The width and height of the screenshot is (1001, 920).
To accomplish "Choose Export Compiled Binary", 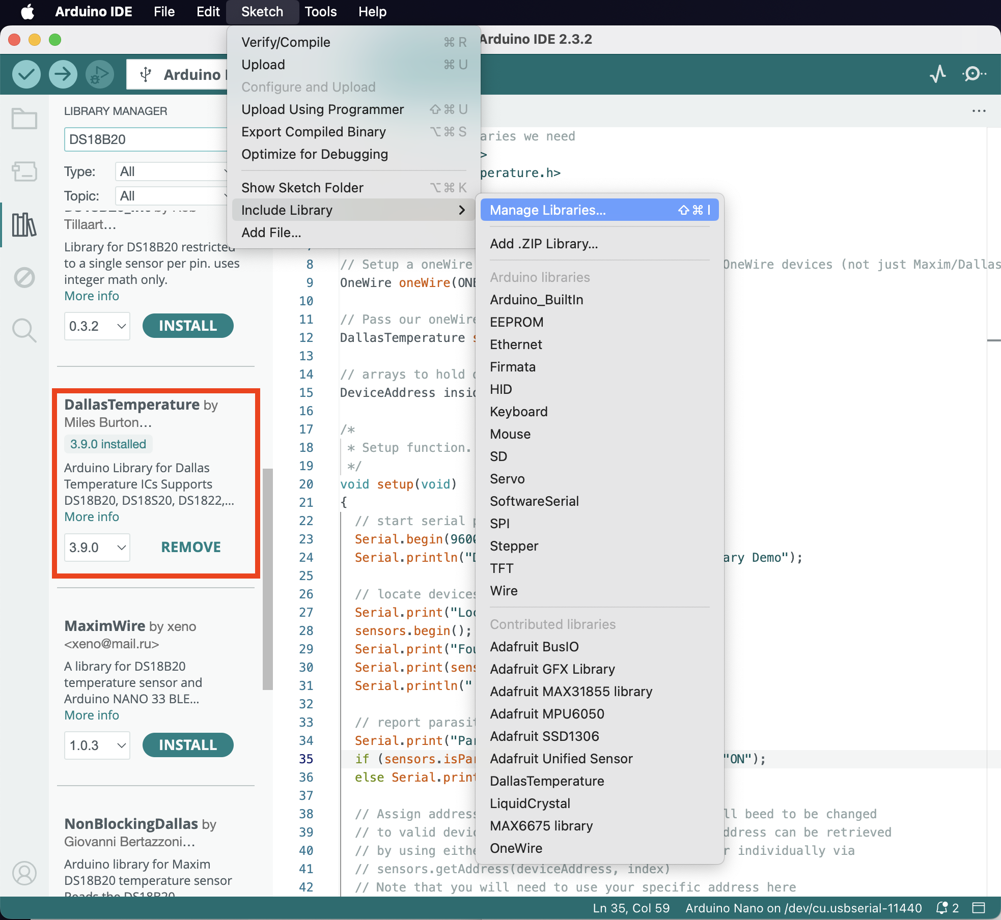I will click(353, 132).
